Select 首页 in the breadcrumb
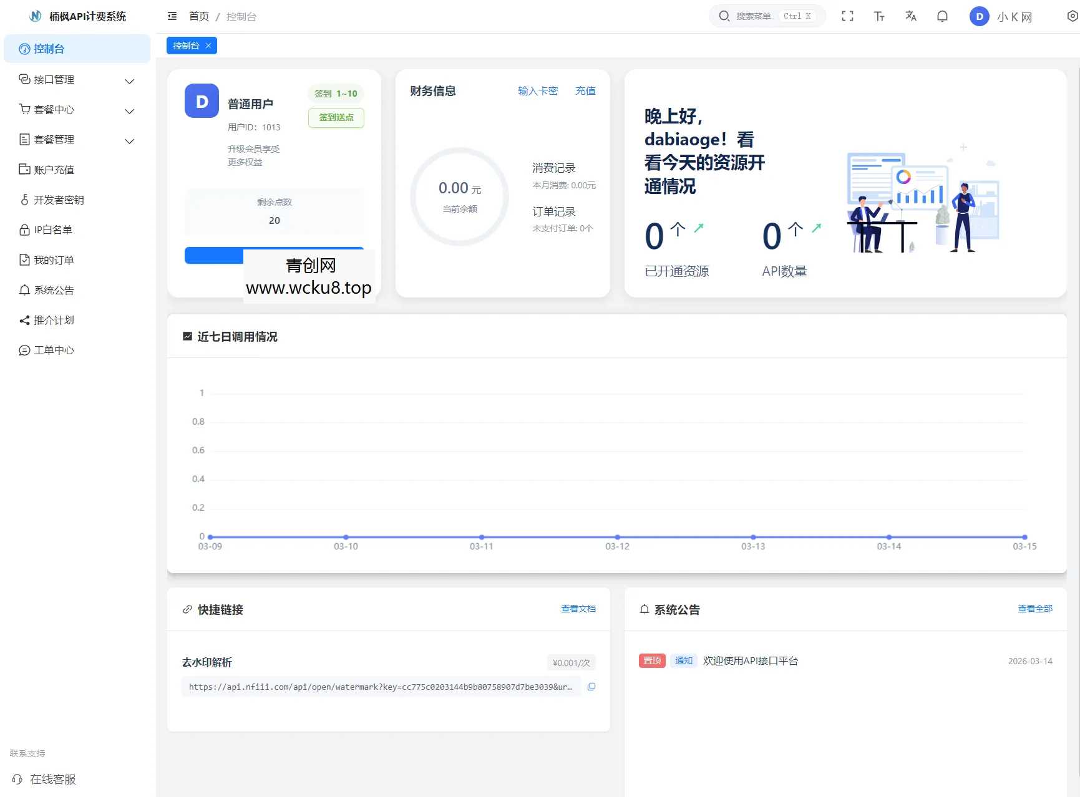This screenshot has height=797, width=1080. point(198,17)
